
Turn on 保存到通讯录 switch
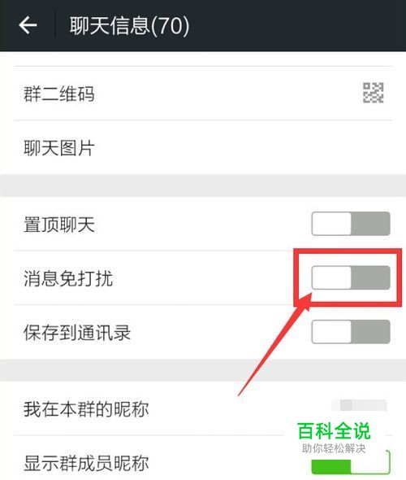click(351, 332)
